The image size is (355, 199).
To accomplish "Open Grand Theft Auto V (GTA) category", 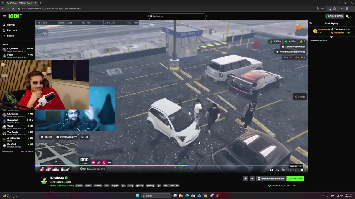I will (x=62, y=185).
